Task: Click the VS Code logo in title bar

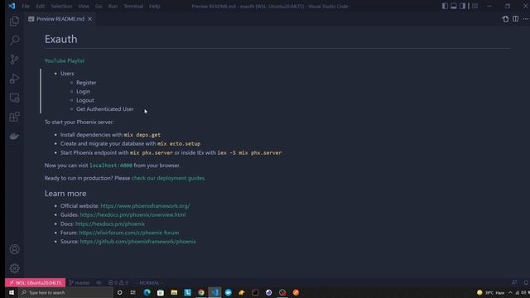Action: [x=12, y=6]
